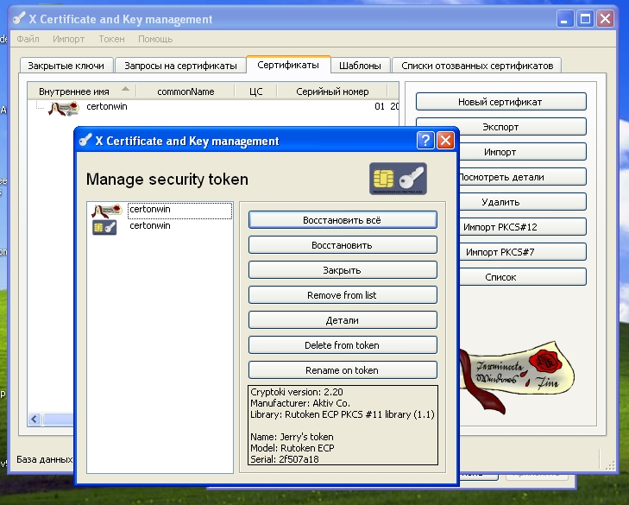Switch to the Списки отозванных сертификатов tab

click(x=476, y=66)
